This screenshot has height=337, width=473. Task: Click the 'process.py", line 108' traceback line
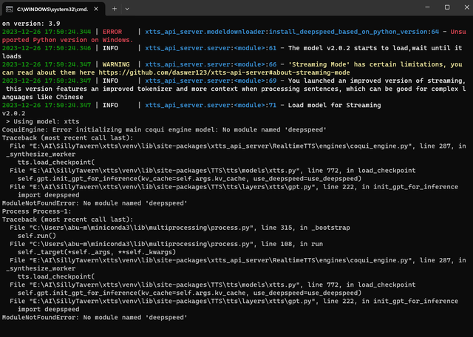tap(166, 244)
